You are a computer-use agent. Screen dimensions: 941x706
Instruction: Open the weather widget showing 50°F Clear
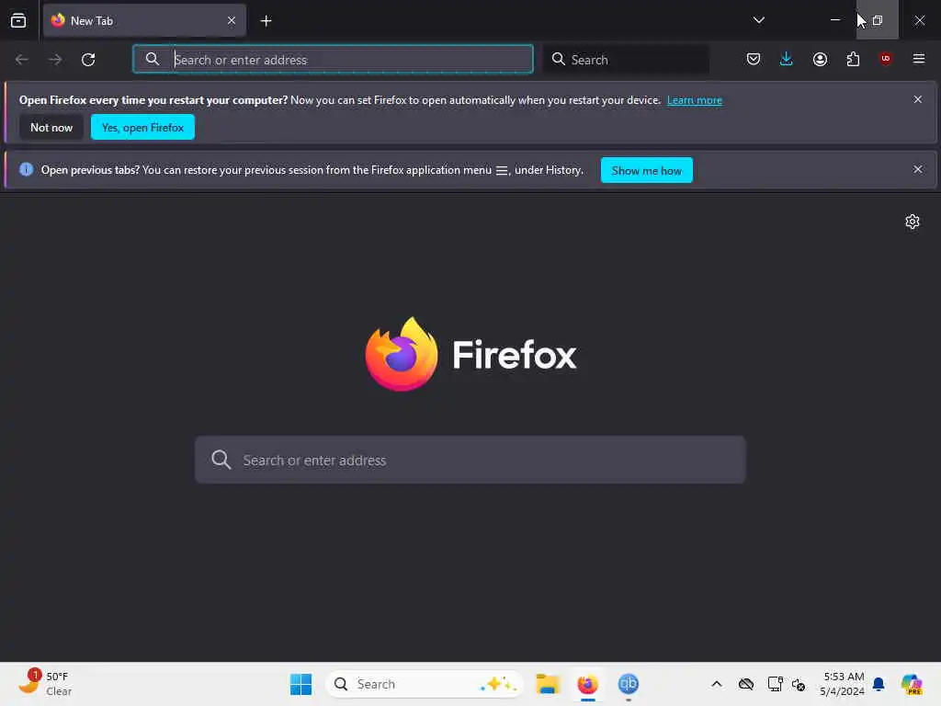click(46, 684)
